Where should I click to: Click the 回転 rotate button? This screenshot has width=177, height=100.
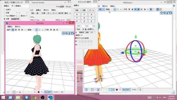coord(84,10)
